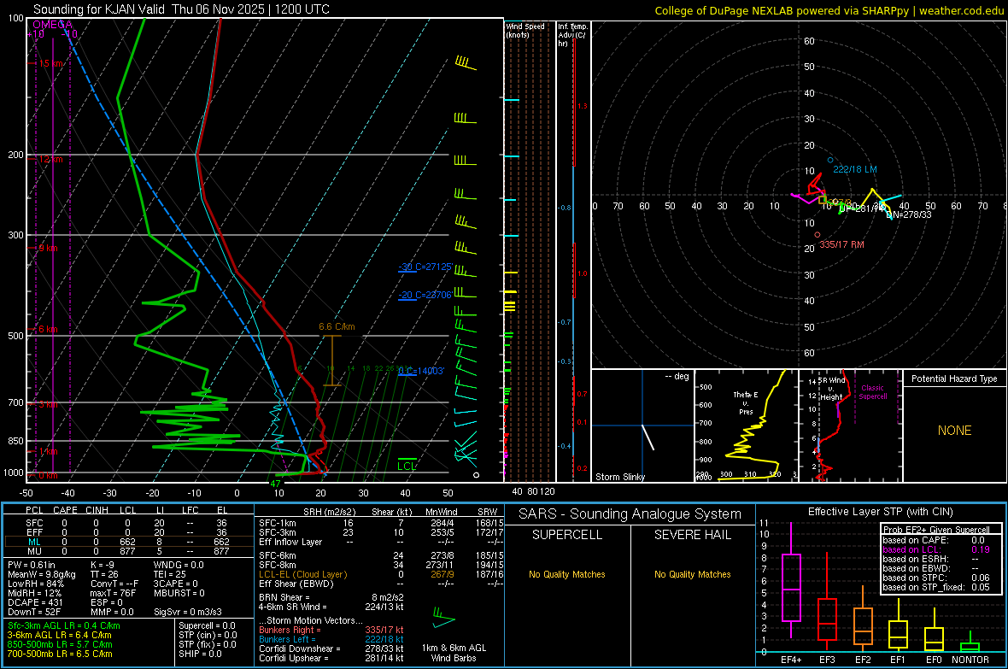Click the SFC-6km shear table row
This screenshot has width=1008, height=669.
(381, 555)
